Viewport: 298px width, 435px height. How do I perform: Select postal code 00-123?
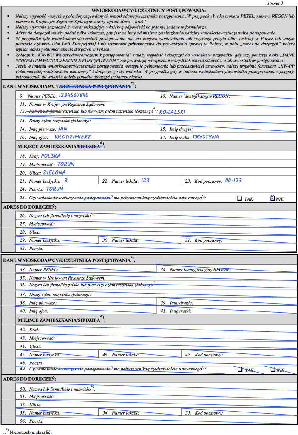click(233, 180)
